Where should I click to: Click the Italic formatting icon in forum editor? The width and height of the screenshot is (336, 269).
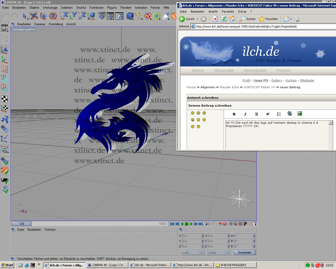coord(245,114)
